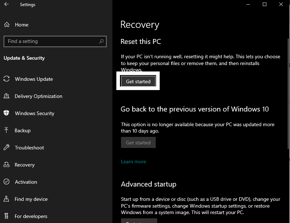Viewport: 290px width, 223px height.
Task: Click the Home house icon
Action: click(7, 25)
